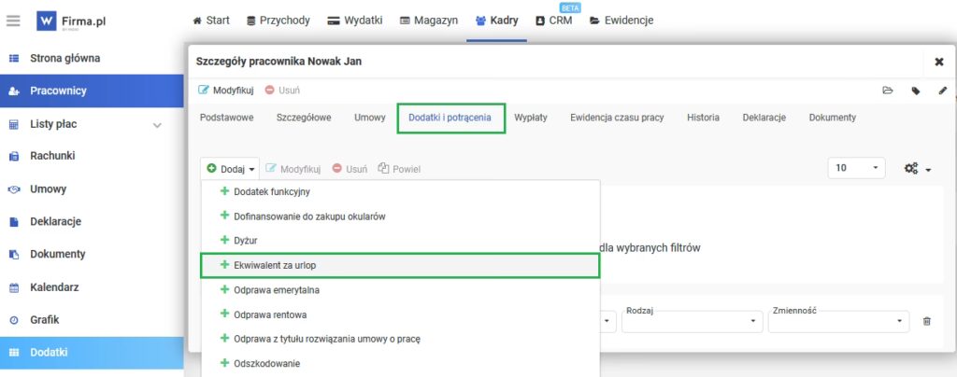The width and height of the screenshot is (957, 377).
Task: Click the tag icon in header
Action: click(x=916, y=91)
